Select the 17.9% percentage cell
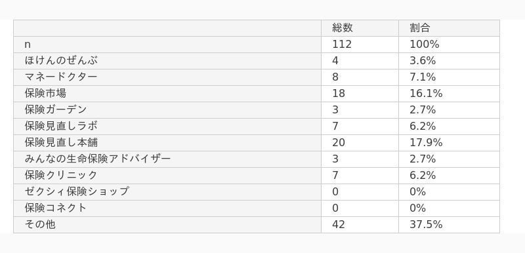This screenshot has width=525, height=253. tap(426, 143)
